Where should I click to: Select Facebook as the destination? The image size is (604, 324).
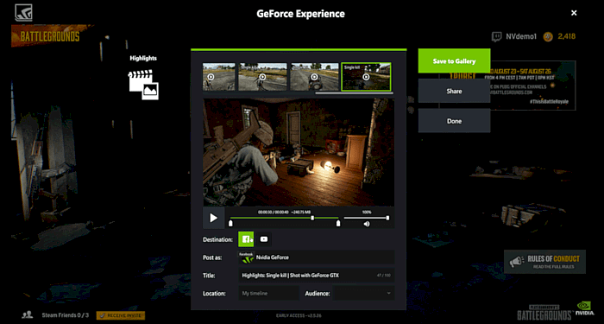tap(246, 239)
